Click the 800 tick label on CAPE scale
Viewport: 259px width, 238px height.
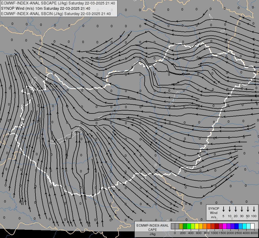[x=207, y=233]
